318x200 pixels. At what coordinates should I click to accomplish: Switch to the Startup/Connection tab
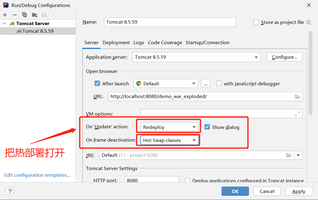(208, 43)
